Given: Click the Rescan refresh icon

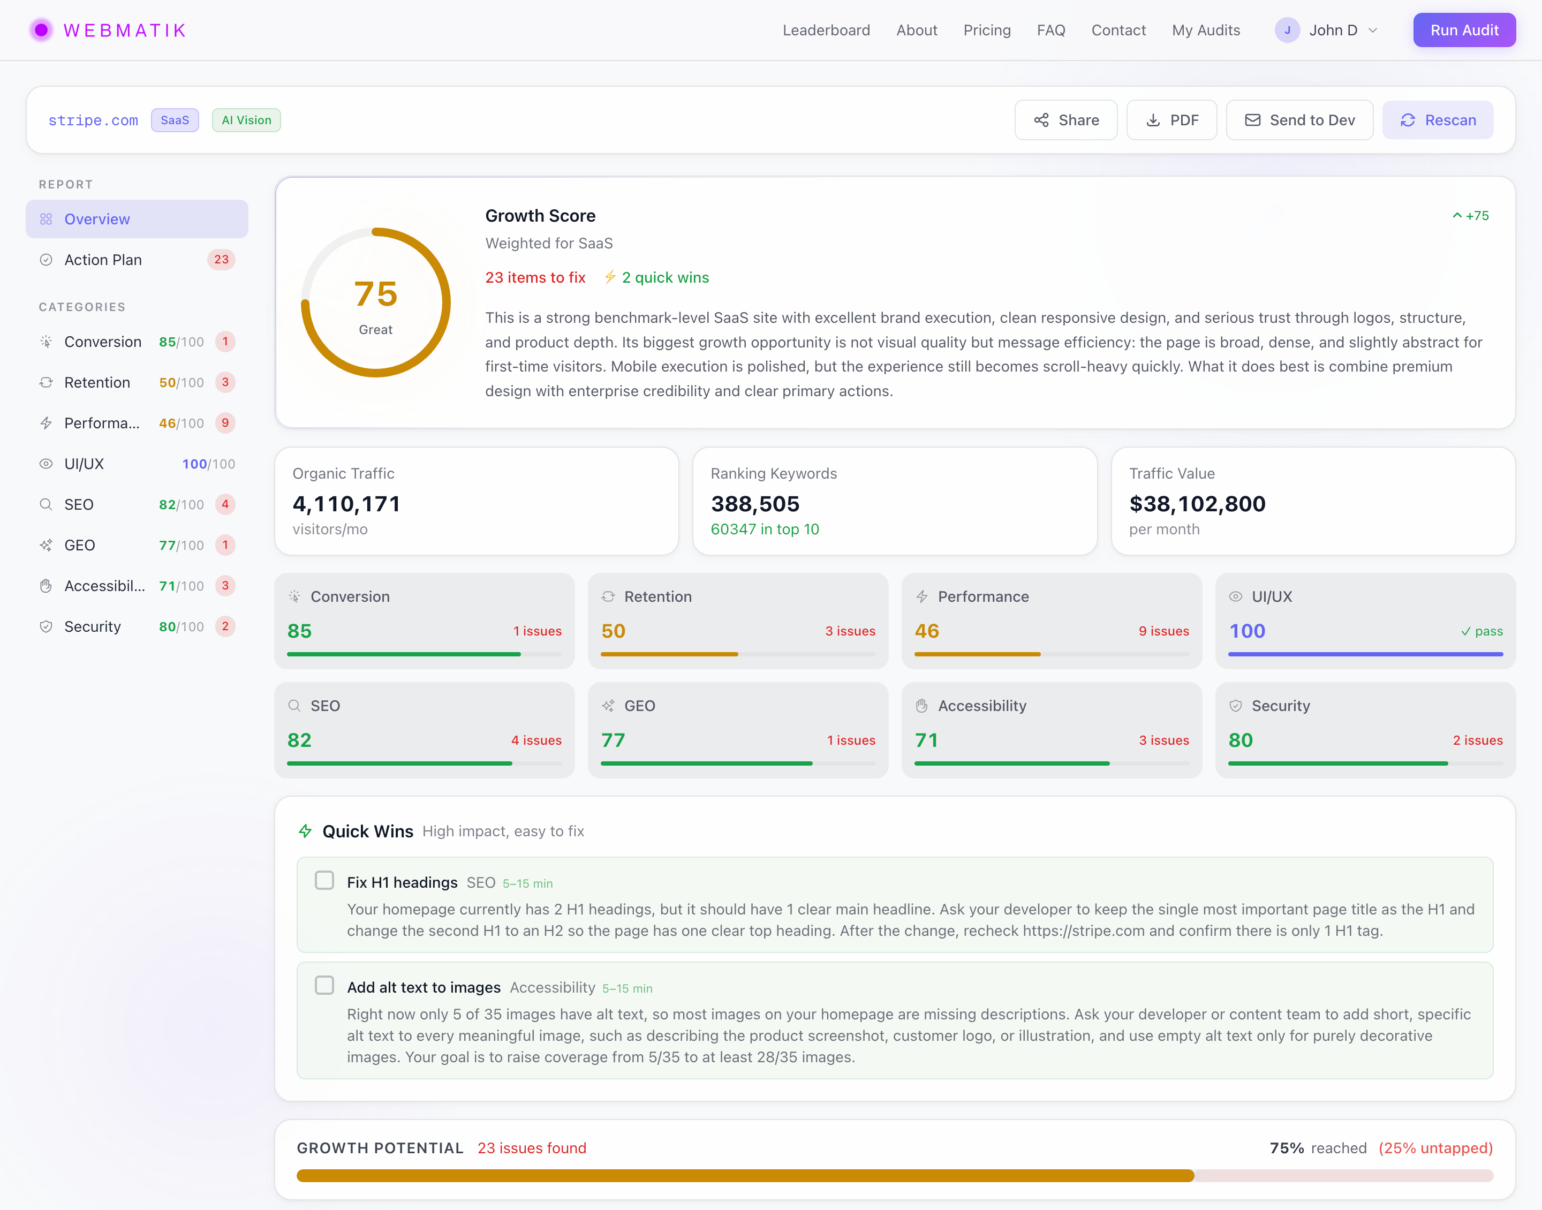Looking at the screenshot, I should coord(1408,120).
